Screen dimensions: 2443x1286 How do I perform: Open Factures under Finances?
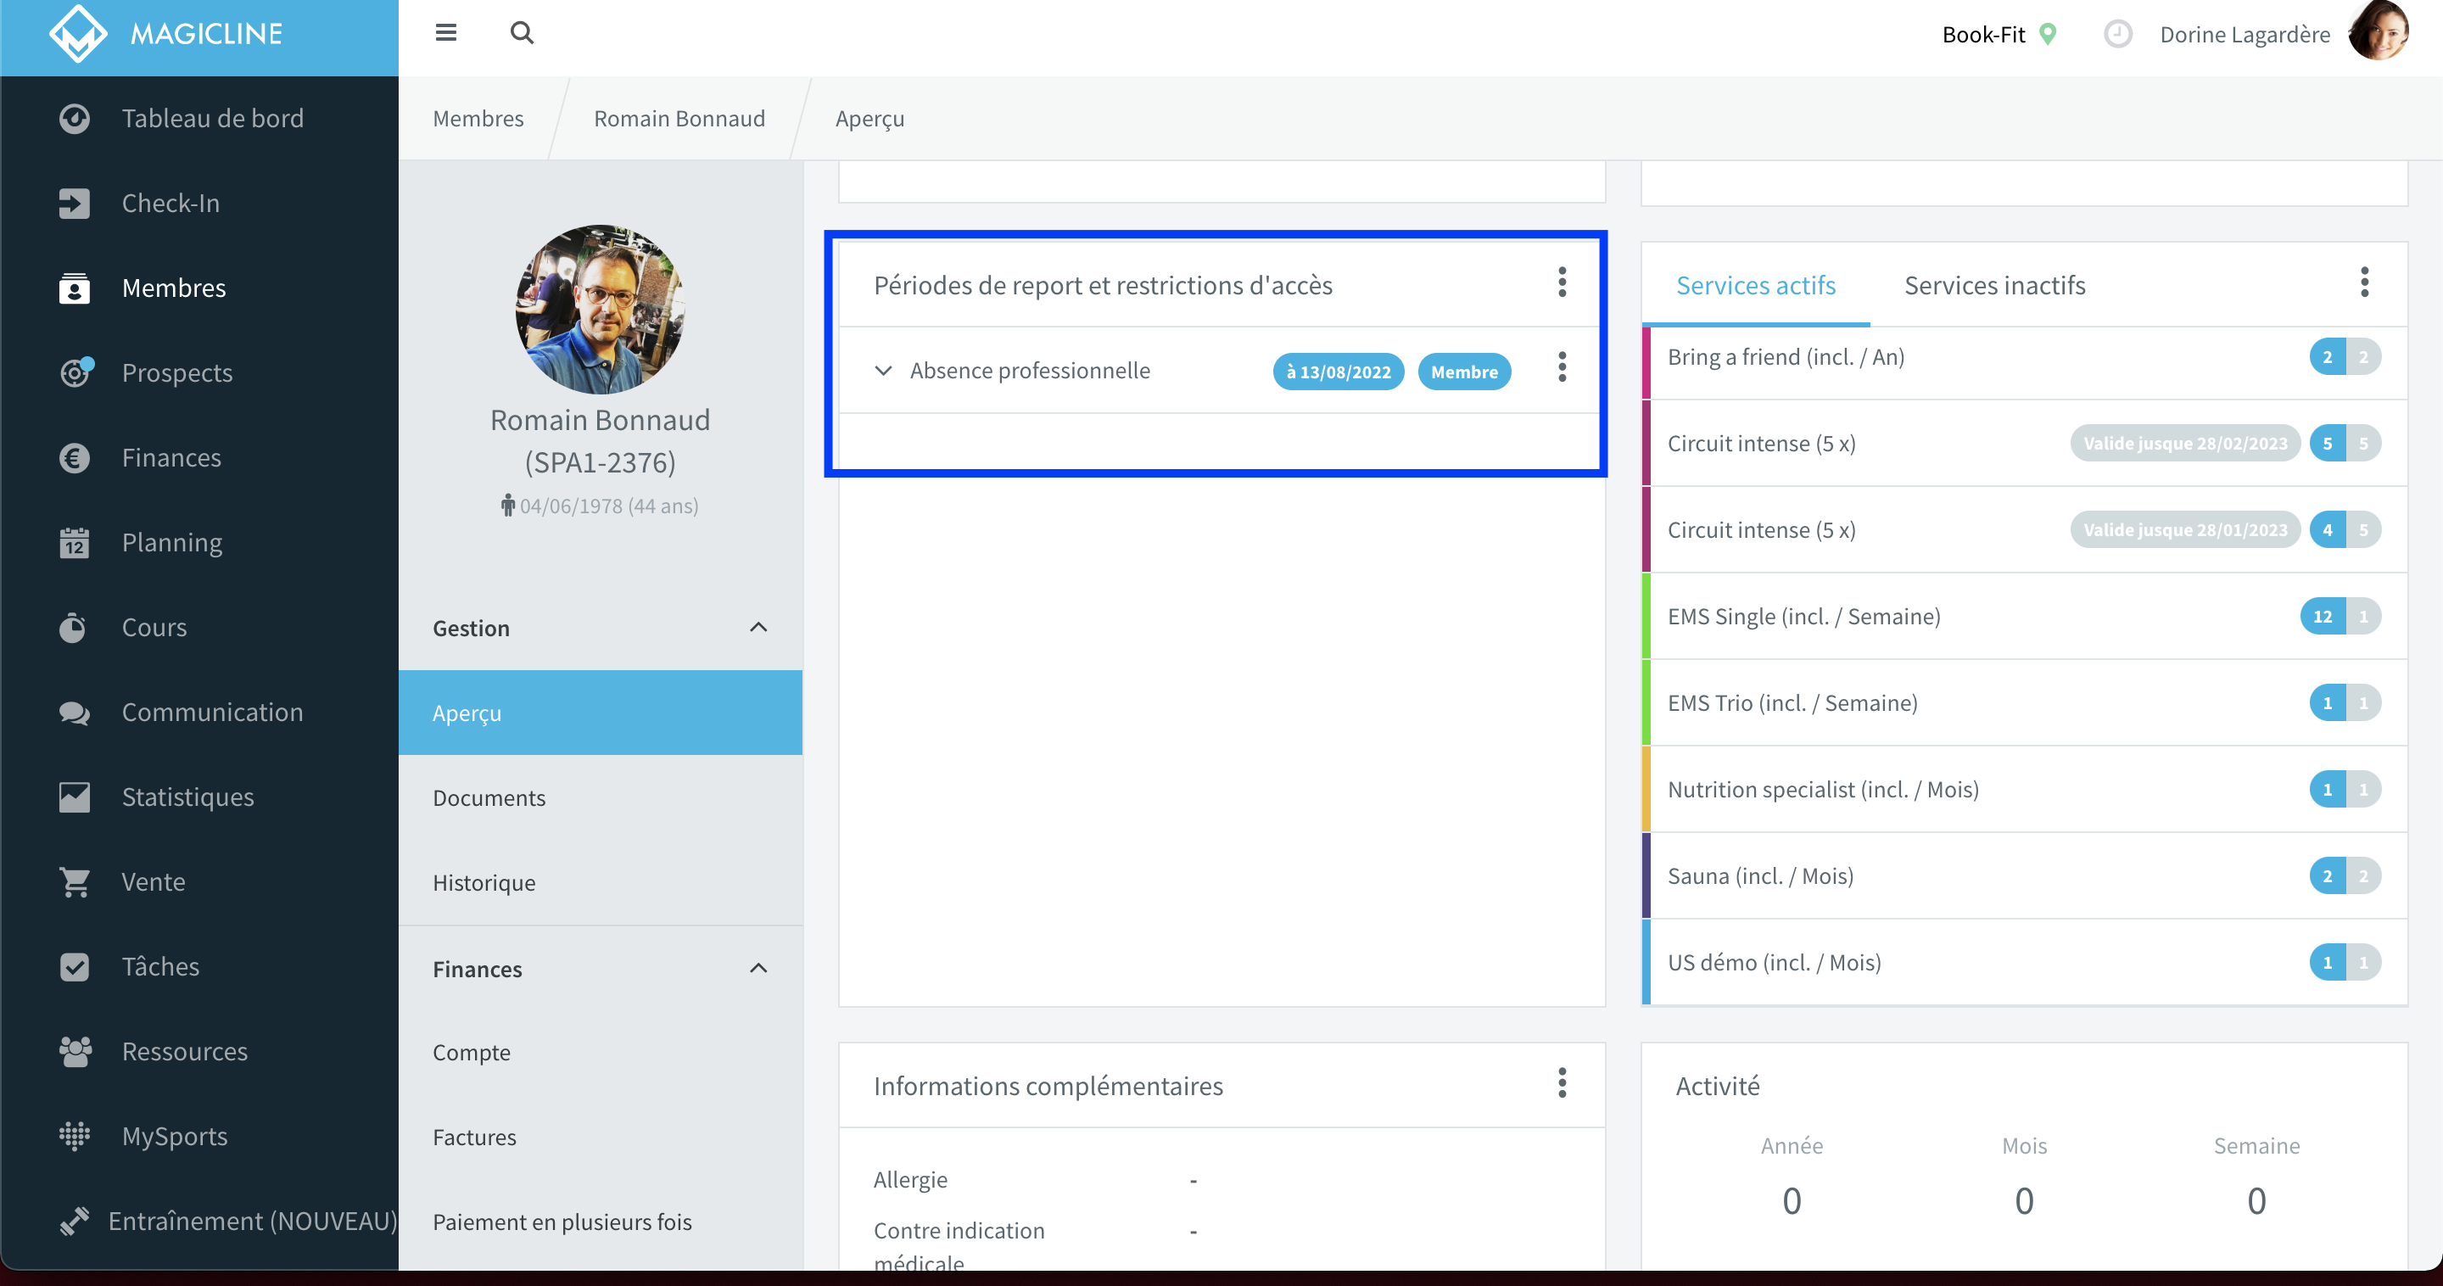tap(601, 1137)
